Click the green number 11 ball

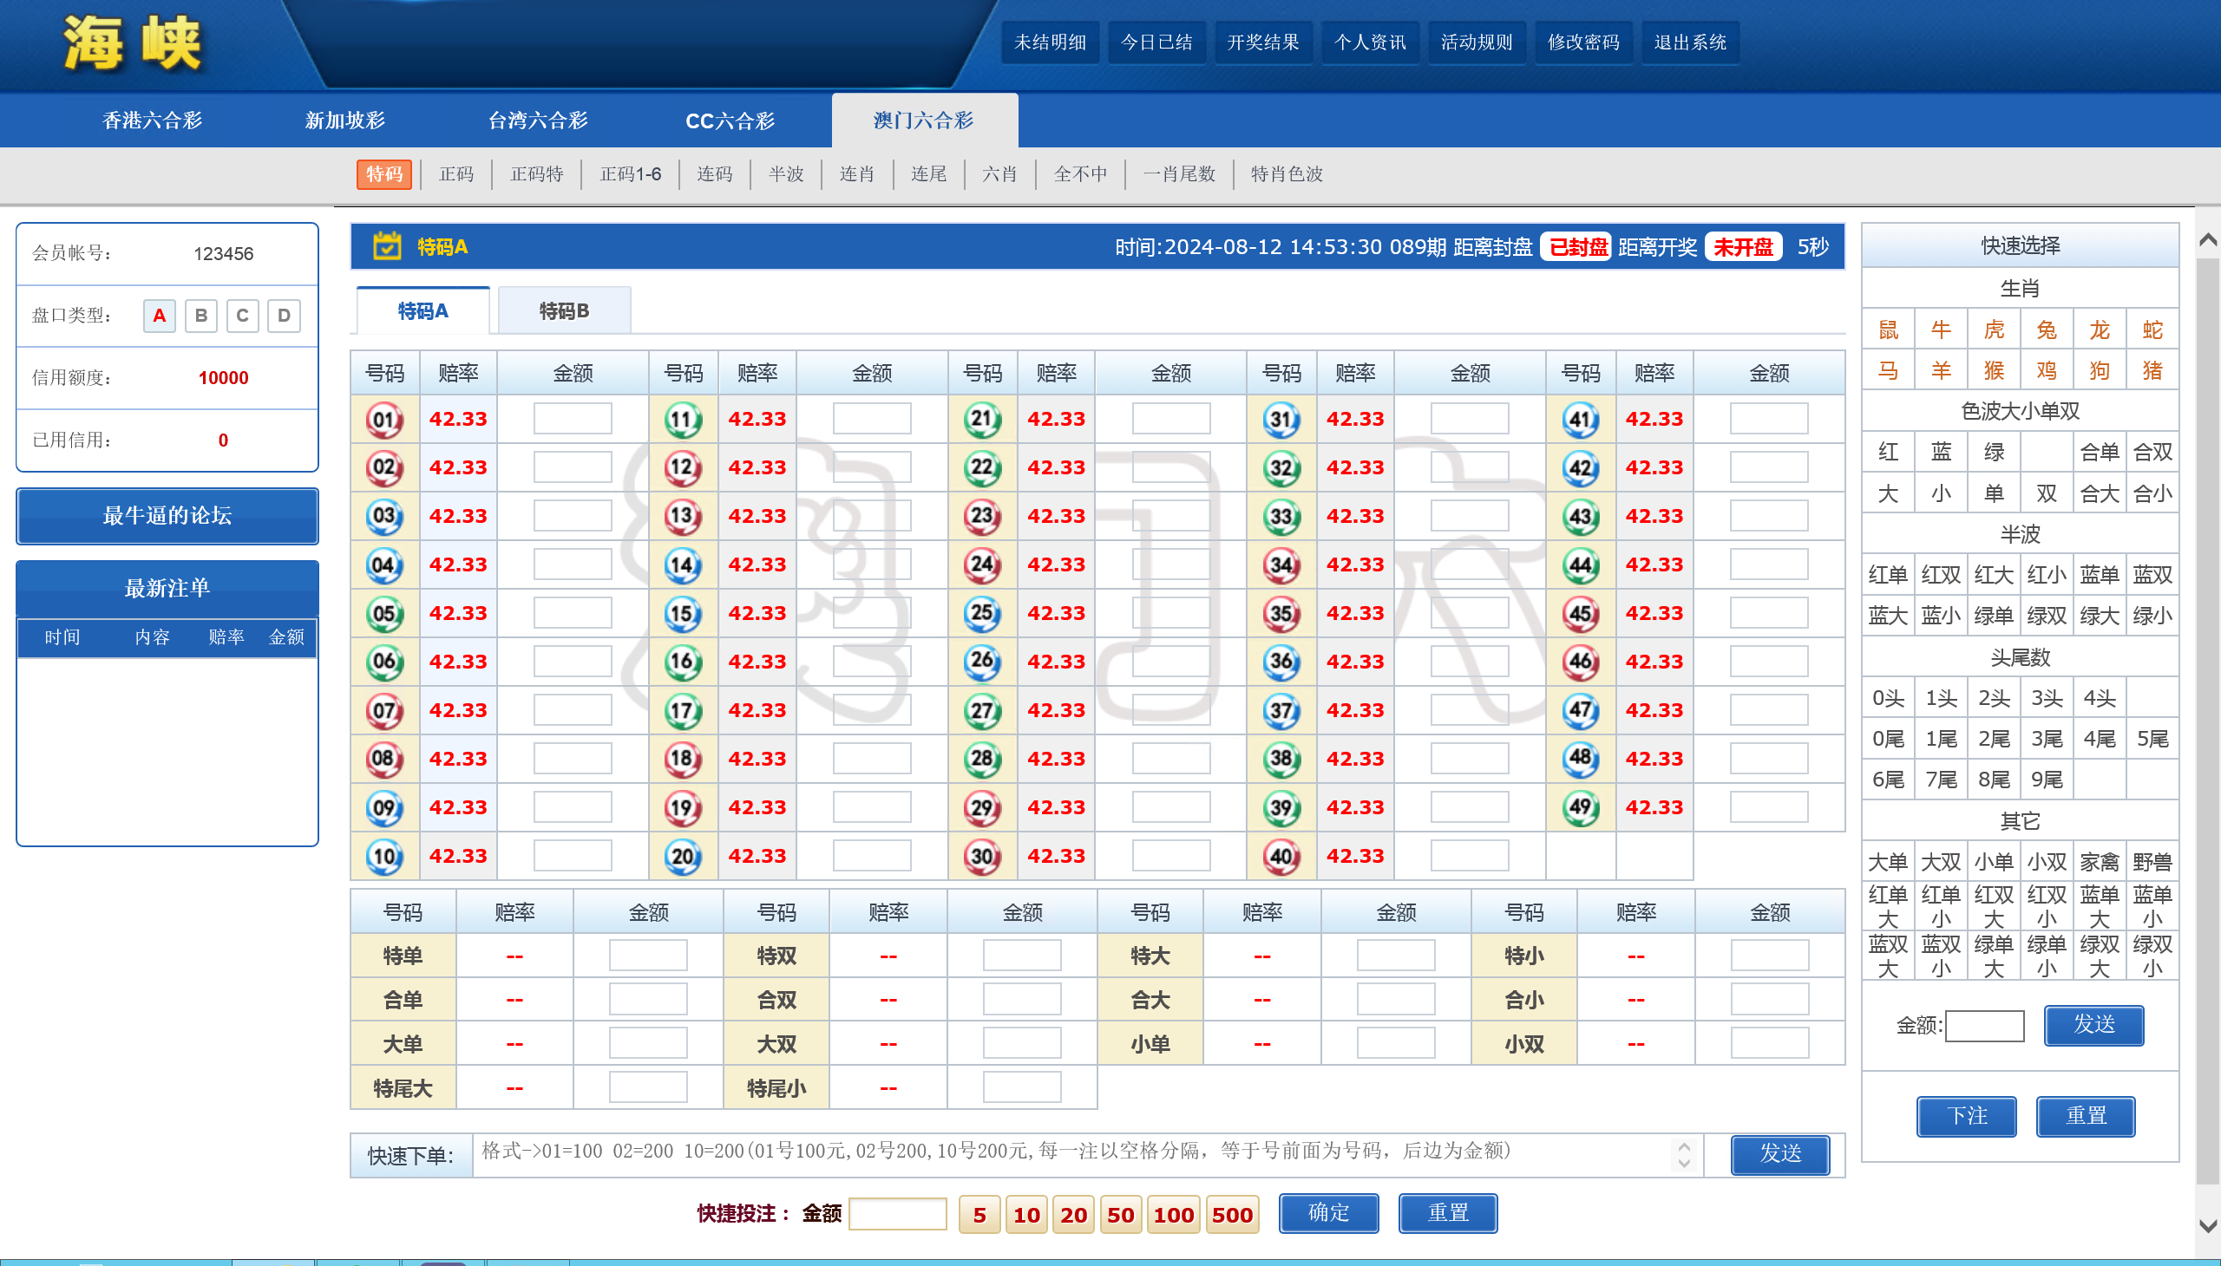tap(683, 420)
